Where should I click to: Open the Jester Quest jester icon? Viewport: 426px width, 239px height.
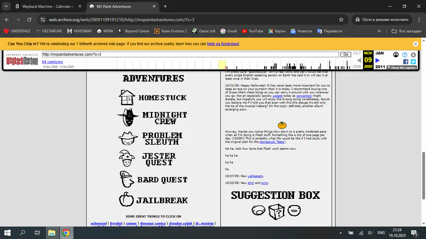126,158
